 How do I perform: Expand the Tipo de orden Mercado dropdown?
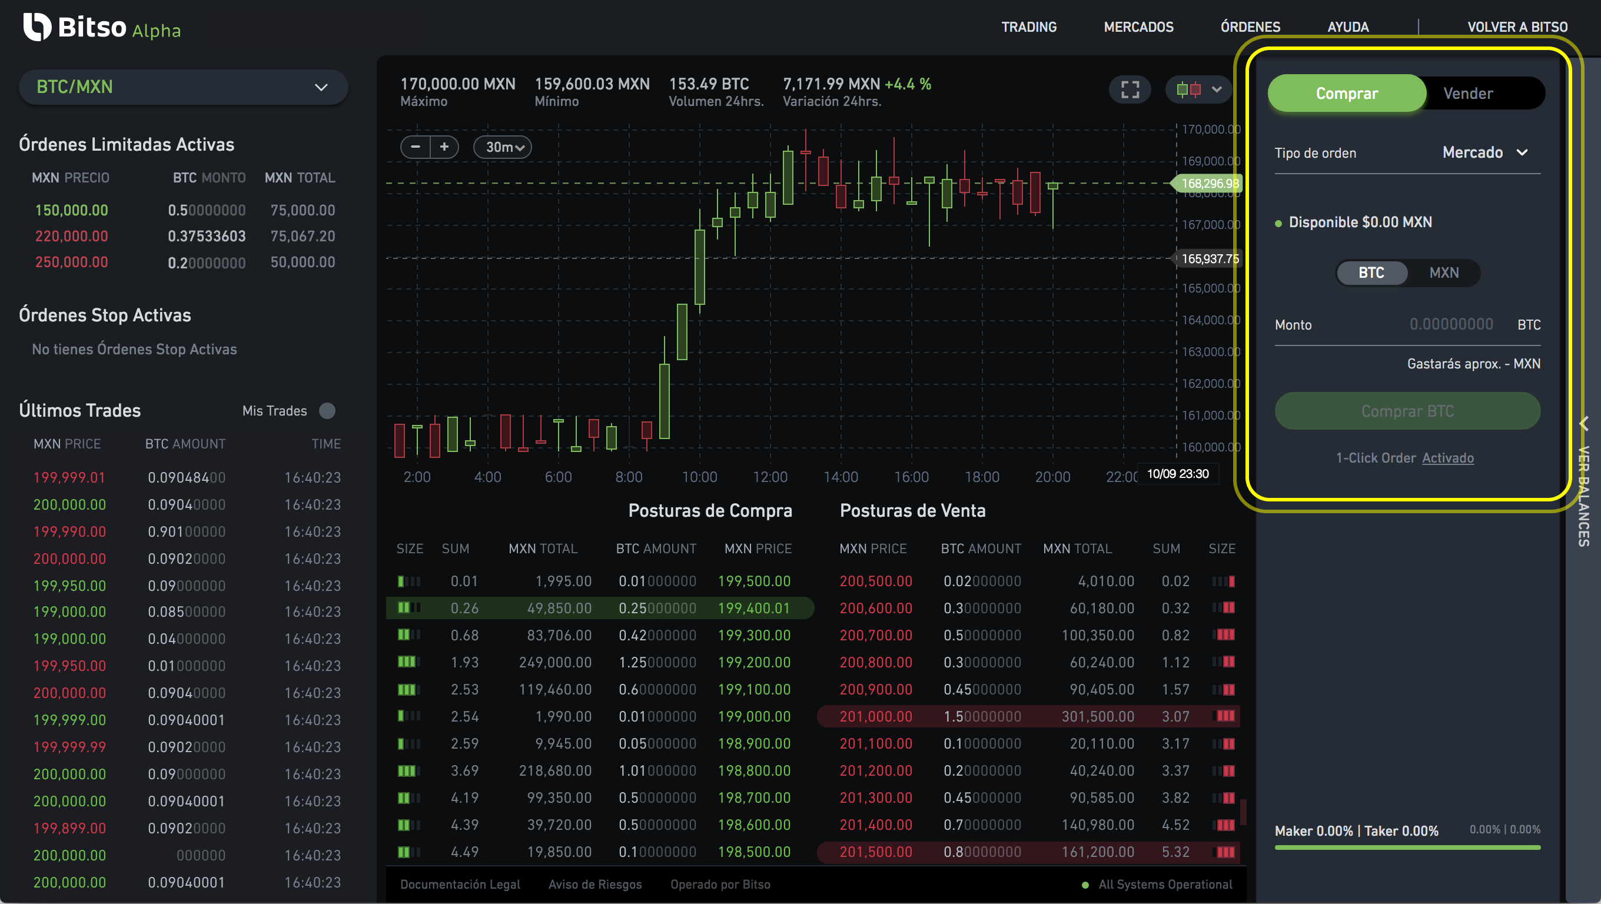tap(1484, 153)
